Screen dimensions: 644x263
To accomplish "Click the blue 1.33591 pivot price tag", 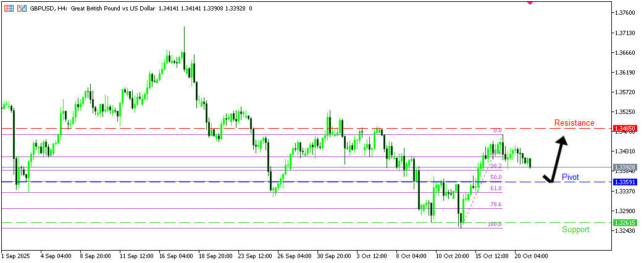I will pyautogui.click(x=625, y=182).
